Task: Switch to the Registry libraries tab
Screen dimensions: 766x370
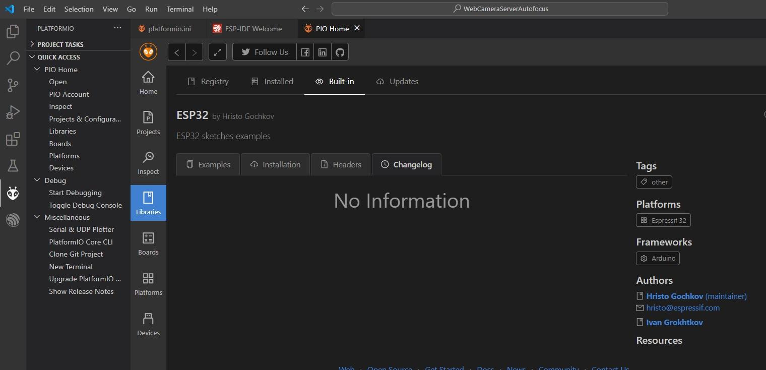Action: point(208,82)
